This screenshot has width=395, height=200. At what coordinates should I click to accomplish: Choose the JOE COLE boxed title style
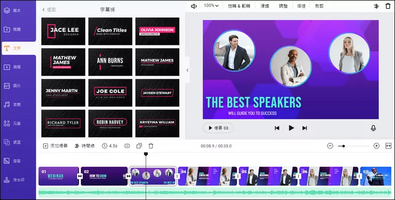pyautogui.click(x=110, y=93)
